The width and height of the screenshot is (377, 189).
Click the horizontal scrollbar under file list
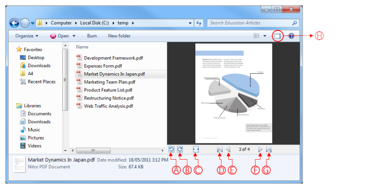coord(117,151)
